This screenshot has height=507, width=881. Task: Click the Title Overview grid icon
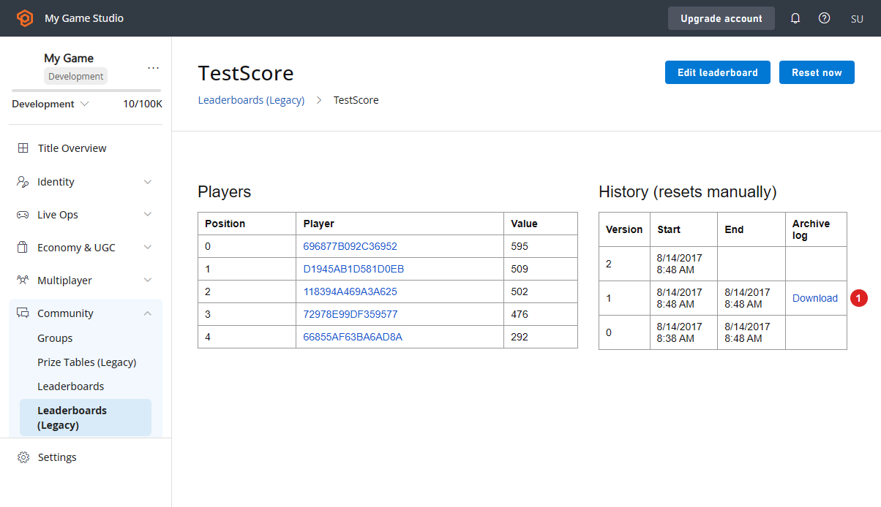click(23, 148)
